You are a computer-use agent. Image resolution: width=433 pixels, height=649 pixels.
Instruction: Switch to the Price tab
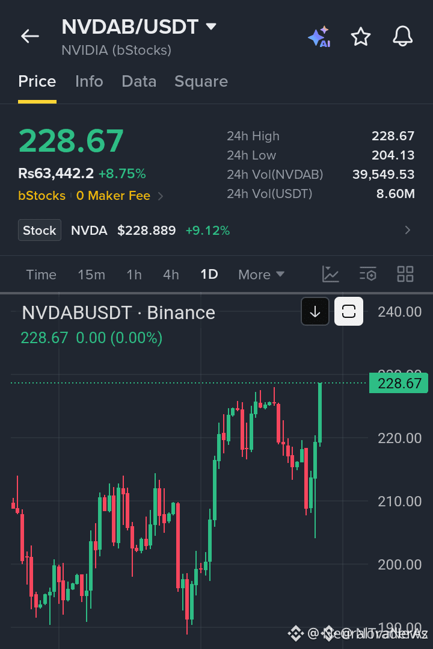[x=37, y=81]
